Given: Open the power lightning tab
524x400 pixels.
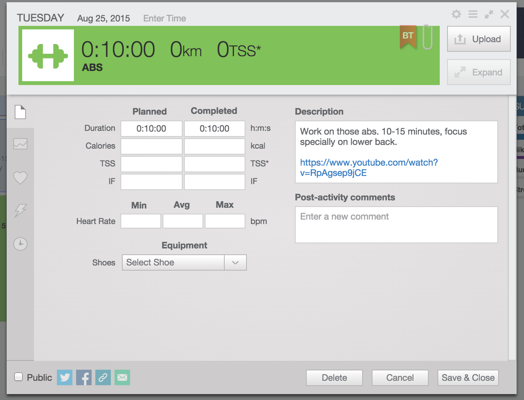Looking at the screenshot, I should click(x=20, y=210).
